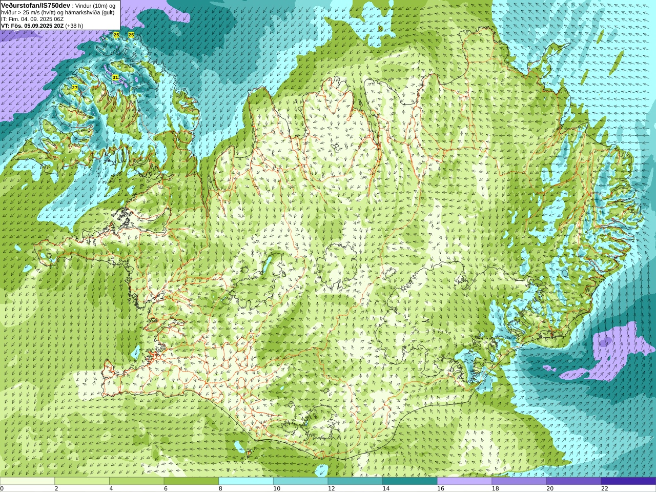Click the 'IT: Fim. 04. 09. 2025 06Z' line
The image size is (656, 492).
(x=32, y=19)
